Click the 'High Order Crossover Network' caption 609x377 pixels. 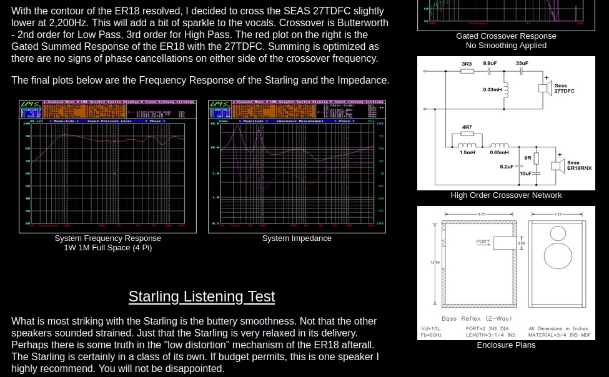(506, 195)
